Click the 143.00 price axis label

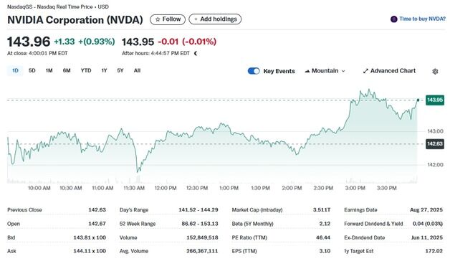[435, 131]
